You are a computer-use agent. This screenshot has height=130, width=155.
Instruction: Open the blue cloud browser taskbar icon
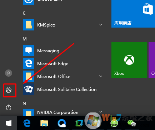62,123
